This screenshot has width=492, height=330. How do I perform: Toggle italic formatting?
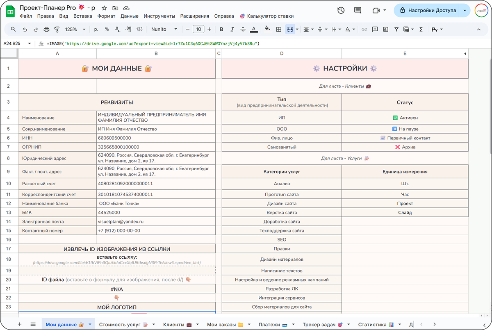tap(232, 30)
